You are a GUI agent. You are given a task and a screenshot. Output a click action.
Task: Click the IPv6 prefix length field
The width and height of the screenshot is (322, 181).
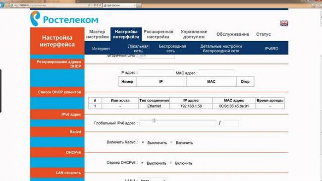pos(231,123)
